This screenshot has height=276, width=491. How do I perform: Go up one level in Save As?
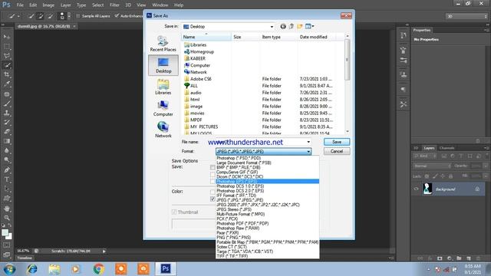[x=292, y=26]
